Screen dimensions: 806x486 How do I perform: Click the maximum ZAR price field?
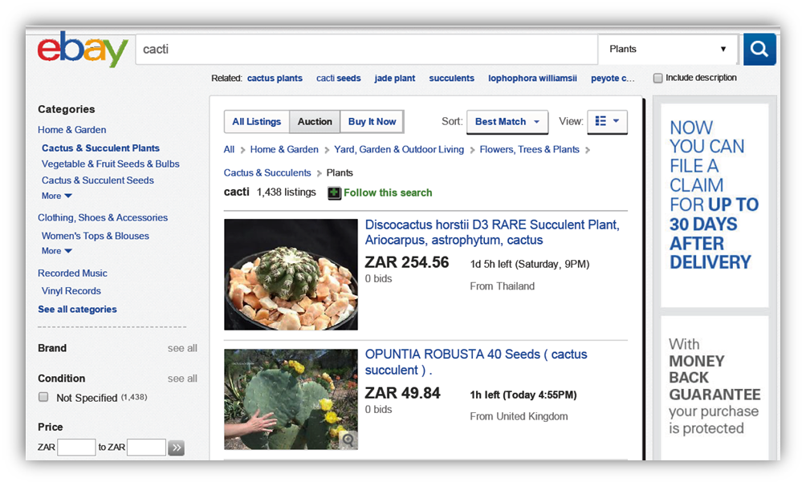point(146,448)
